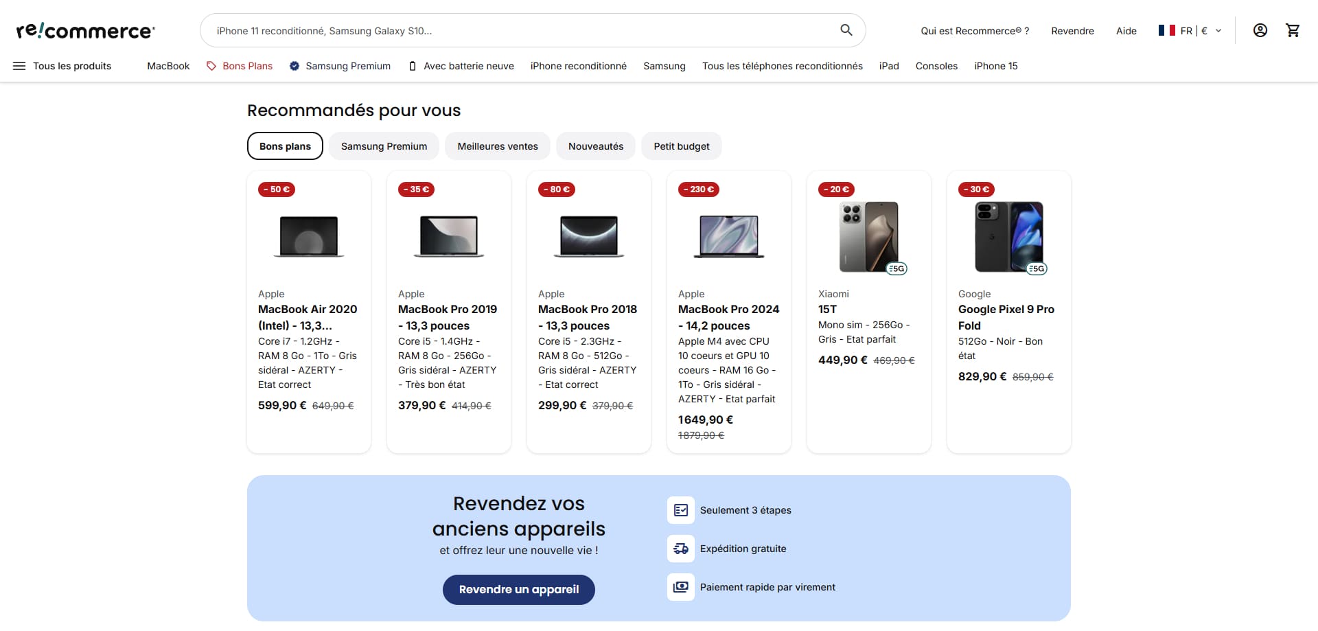1318x631 pixels.
Task: Open the iPhone reconditionné nav item
Action: [579, 66]
